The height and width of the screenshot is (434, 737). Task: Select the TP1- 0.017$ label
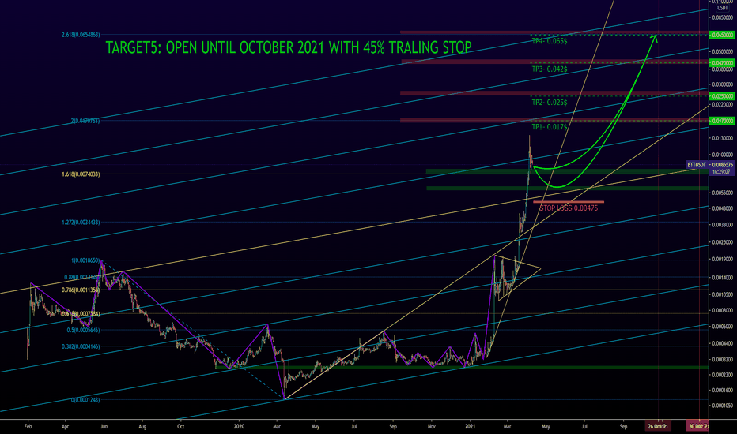click(550, 127)
